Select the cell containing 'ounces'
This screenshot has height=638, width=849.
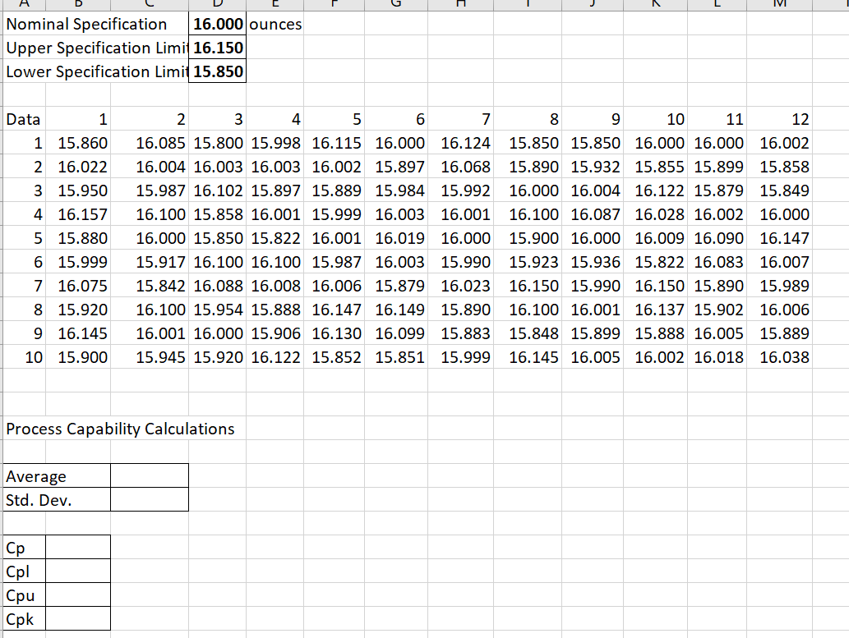click(275, 24)
